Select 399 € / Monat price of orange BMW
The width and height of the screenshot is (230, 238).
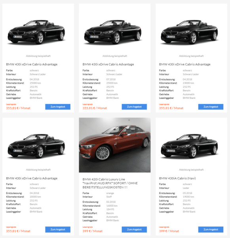(x=93, y=231)
